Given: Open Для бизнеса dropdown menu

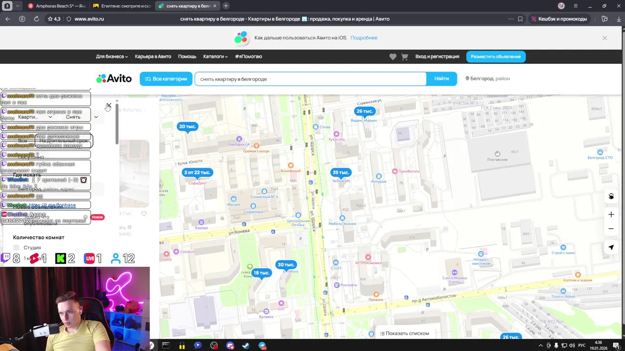Looking at the screenshot, I should [x=112, y=57].
